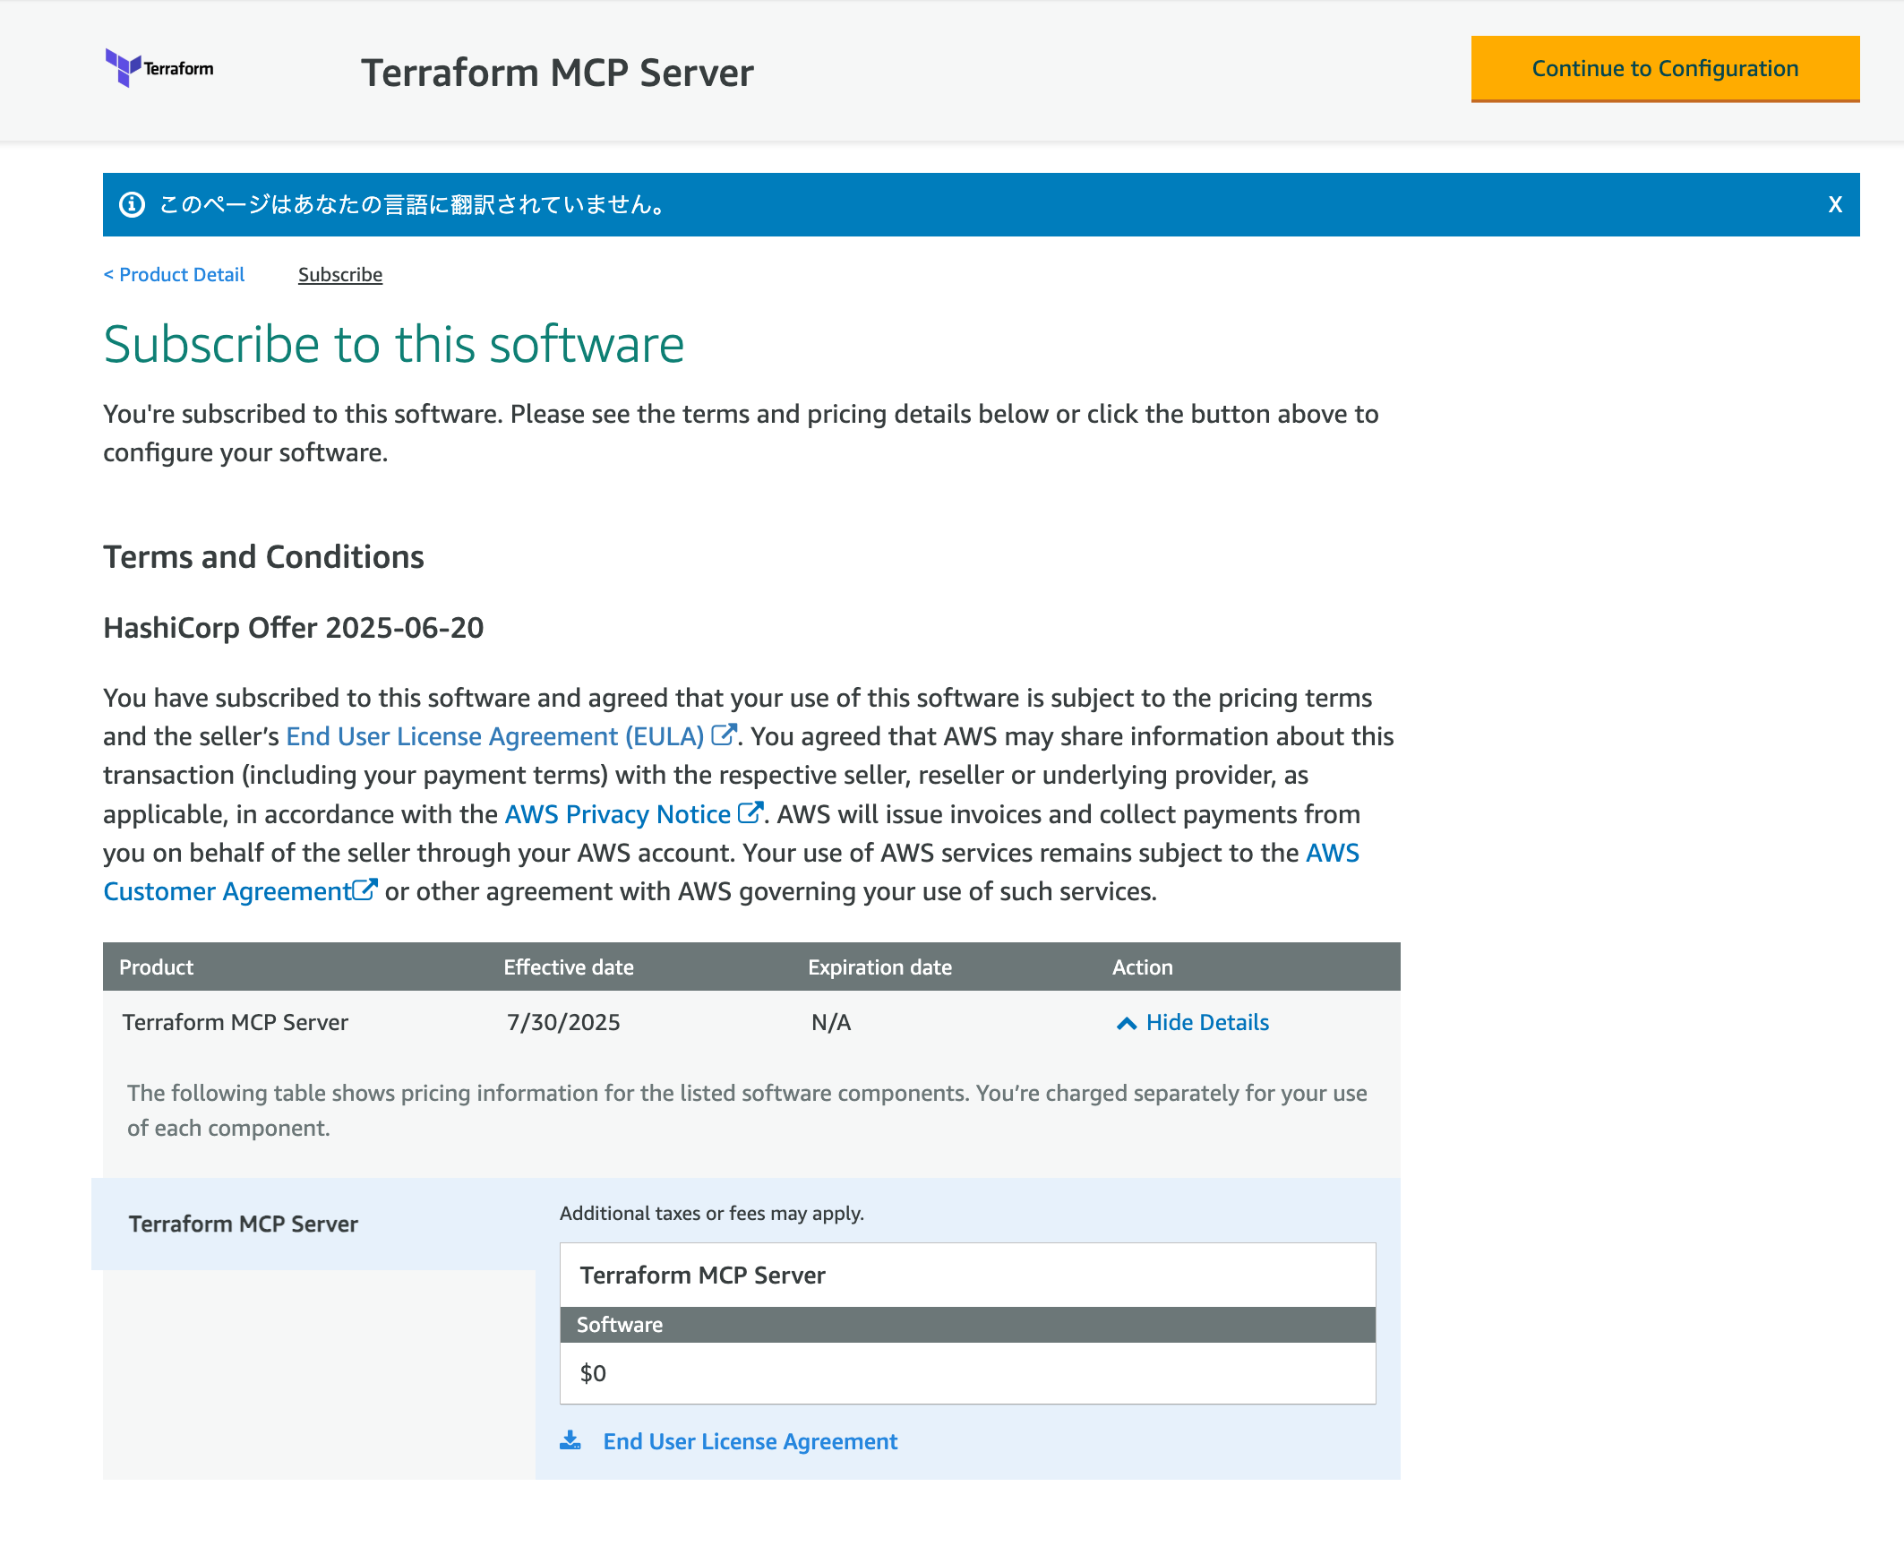Collapse pricing with Hide Details
The image size is (1904, 1555).
[1207, 1023]
